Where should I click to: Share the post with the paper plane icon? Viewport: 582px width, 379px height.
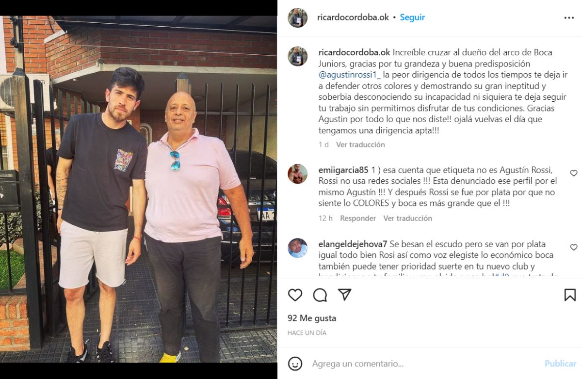click(x=344, y=295)
